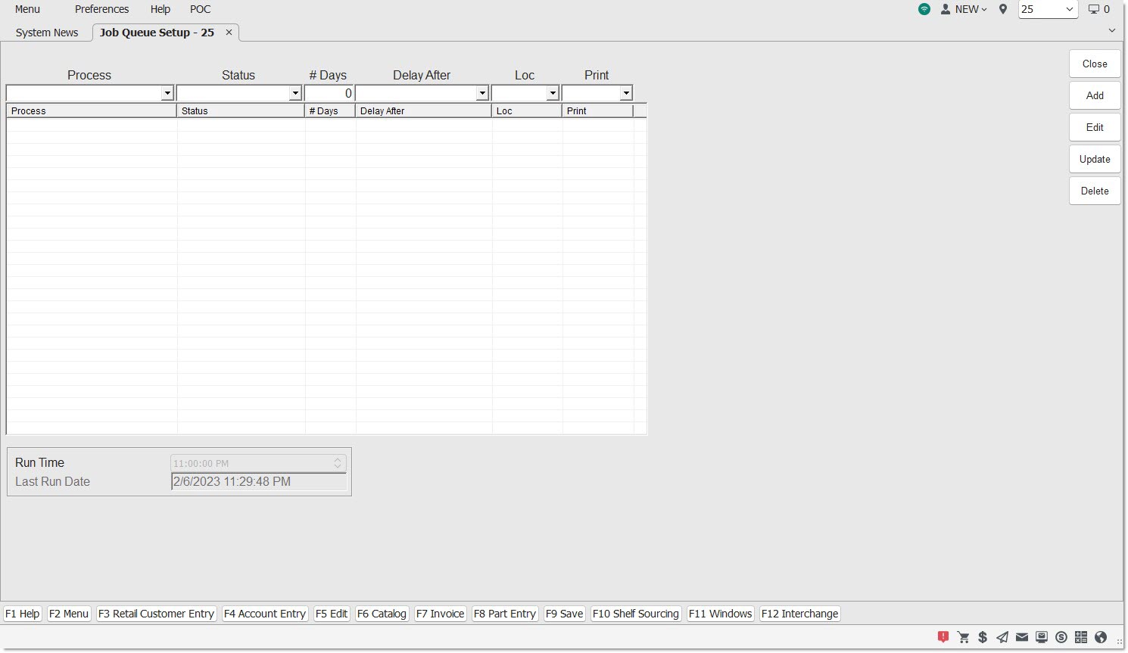Viewport: 1128px width, 653px height.
Task: Open the Print dropdown list
Action: [x=625, y=93]
